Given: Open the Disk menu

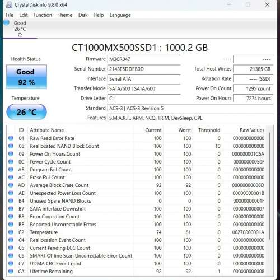Looking at the screenshot, I should click(83, 15).
